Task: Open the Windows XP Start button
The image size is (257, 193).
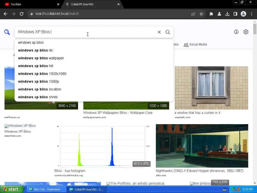Action: 12,189
